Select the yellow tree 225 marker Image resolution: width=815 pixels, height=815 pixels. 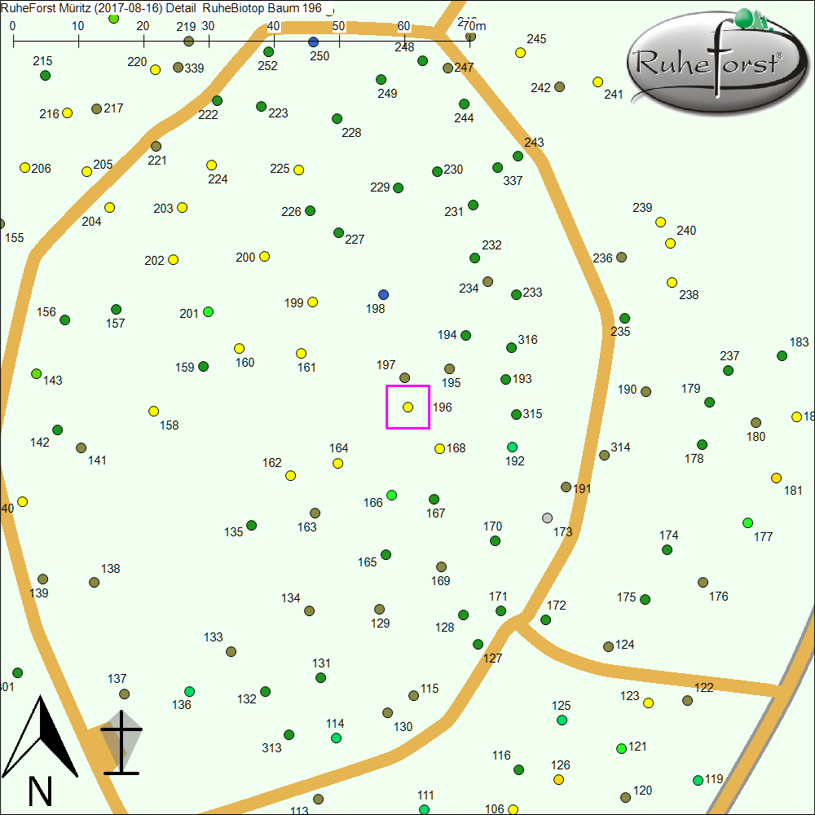tap(298, 170)
